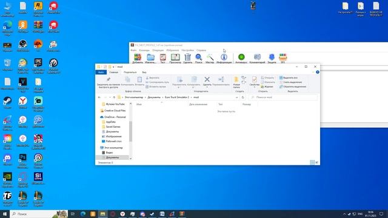Open the Delete (Удалить) dropdown arrow in ribbon
Viewport: 388px width, 218px height.
tap(207, 87)
